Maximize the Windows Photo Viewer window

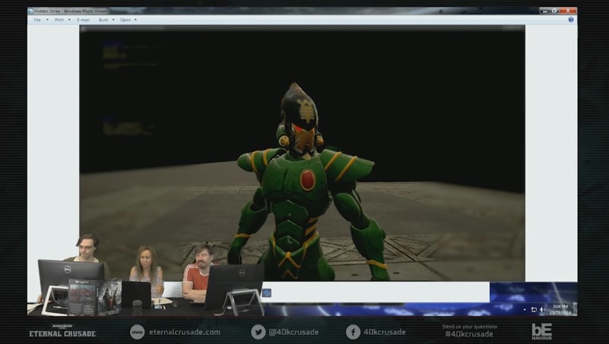tap(555, 11)
